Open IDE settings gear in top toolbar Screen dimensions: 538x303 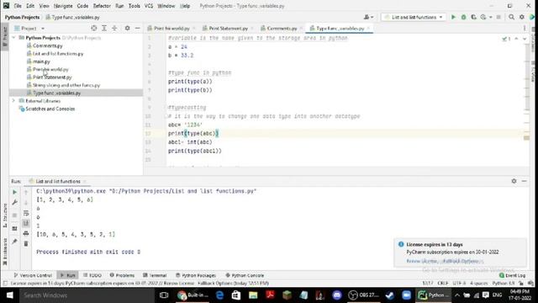click(x=521, y=17)
